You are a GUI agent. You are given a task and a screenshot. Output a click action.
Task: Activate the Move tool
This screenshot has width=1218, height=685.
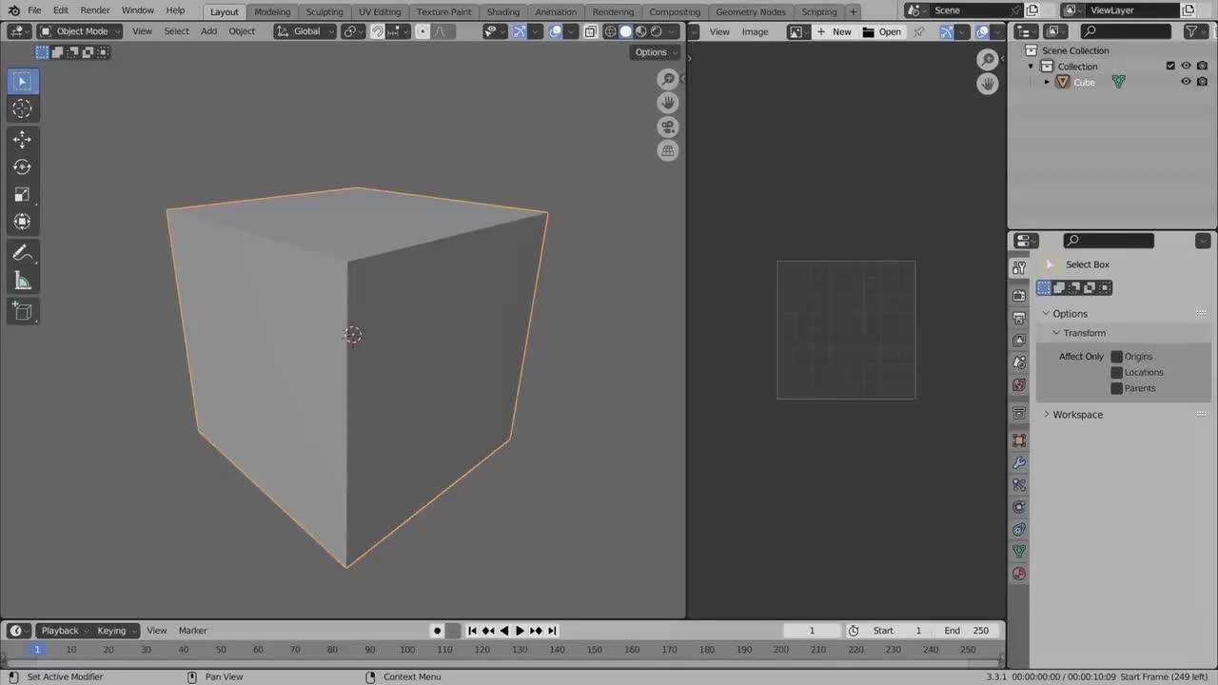22,140
